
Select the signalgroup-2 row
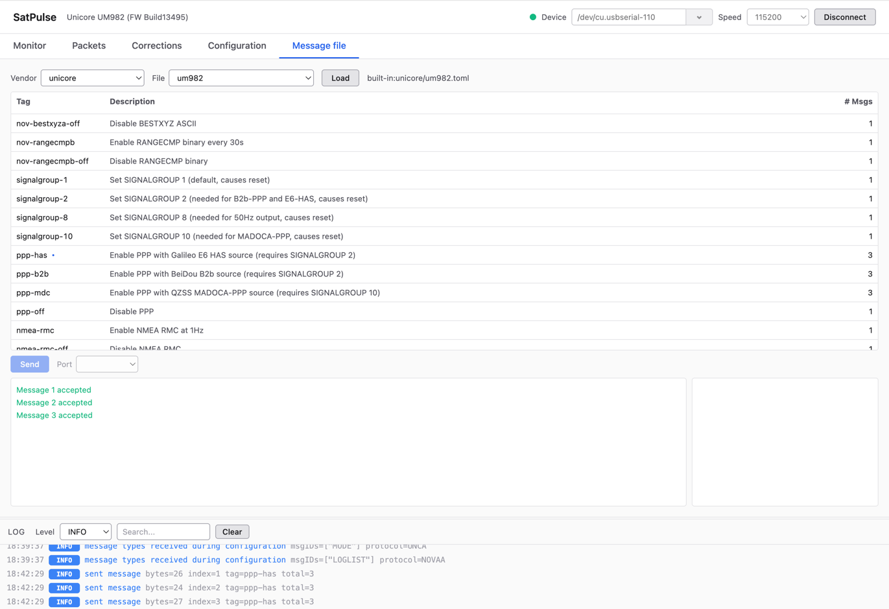[x=444, y=198]
